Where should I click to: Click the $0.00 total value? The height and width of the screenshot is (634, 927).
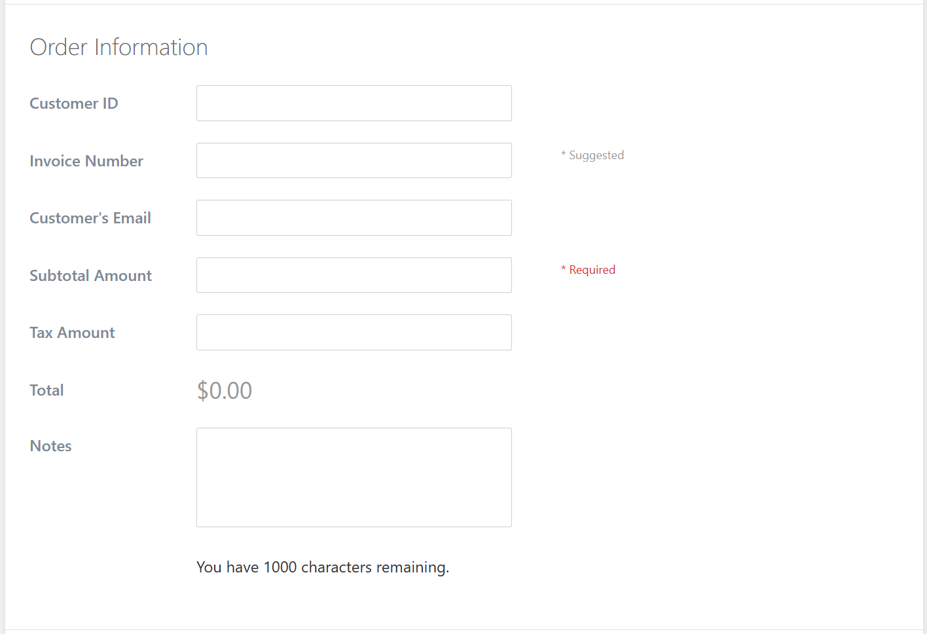click(225, 391)
